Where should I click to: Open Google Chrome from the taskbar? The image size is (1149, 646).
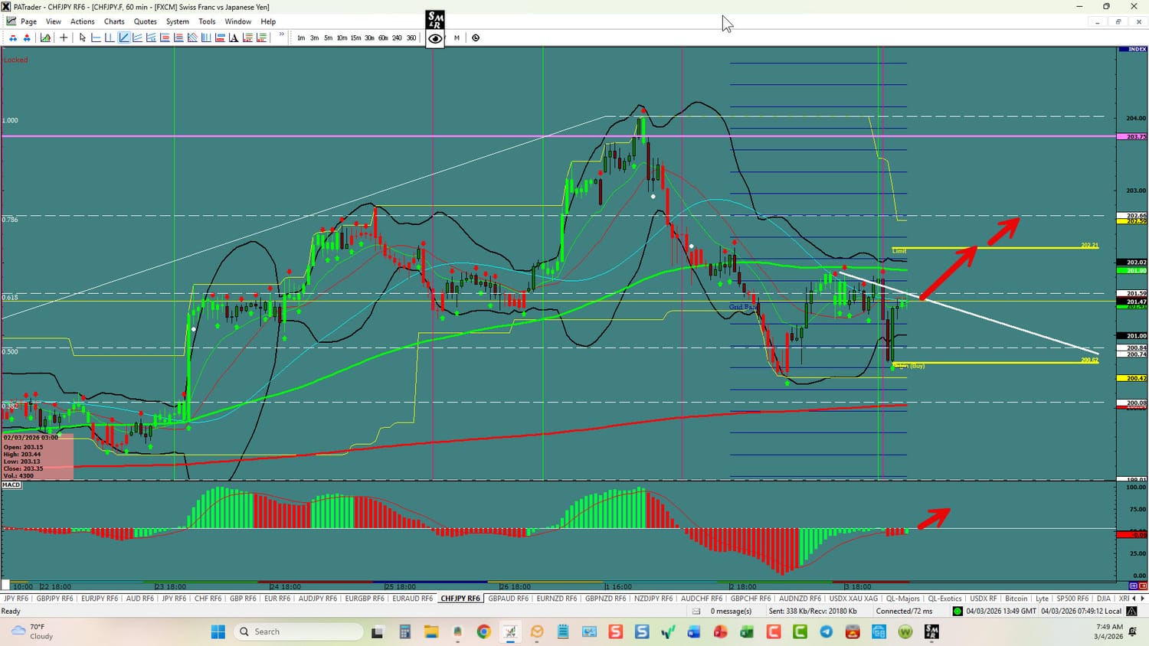coord(483,631)
